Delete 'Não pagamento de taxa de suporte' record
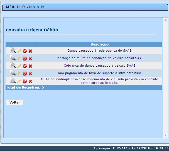Image resolution: width=169 pixels, height=151 pixels. 30,74
